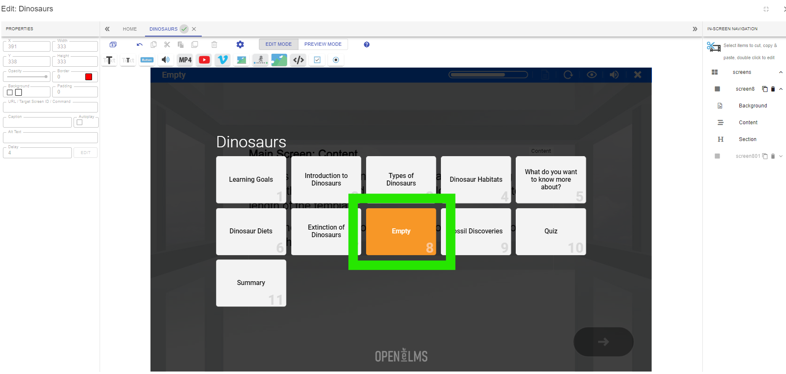This screenshot has height=374, width=786.
Task: Insert a checkbox element
Action: 317,60
